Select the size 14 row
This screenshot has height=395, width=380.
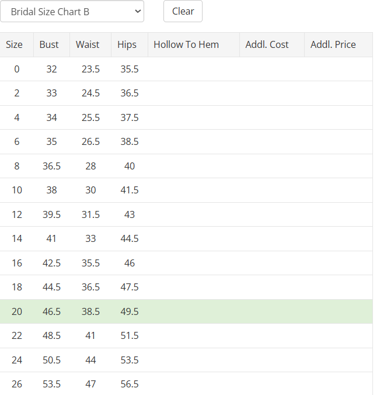186,238
